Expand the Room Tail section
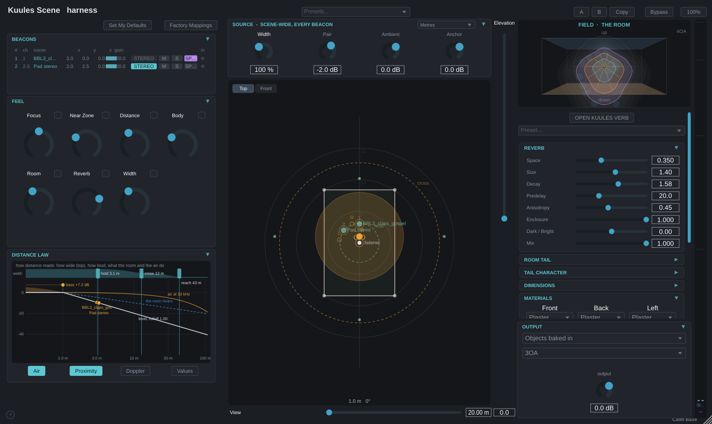Viewport: 712px width, 424px height. click(x=601, y=260)
